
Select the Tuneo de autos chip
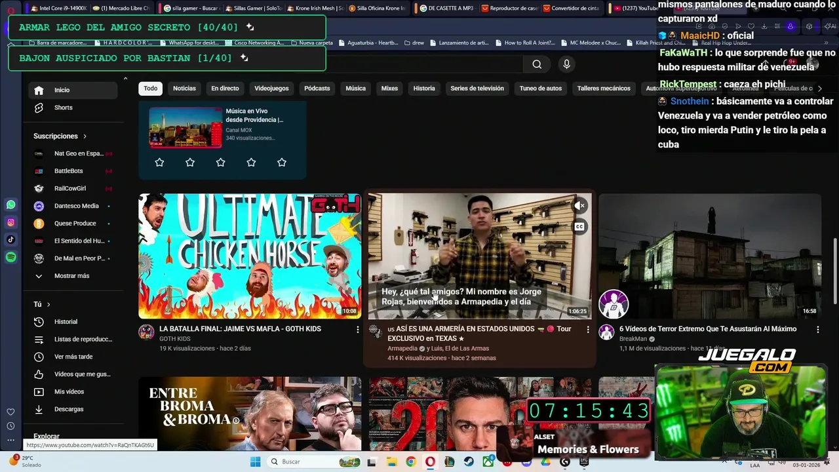pos(541,88)
